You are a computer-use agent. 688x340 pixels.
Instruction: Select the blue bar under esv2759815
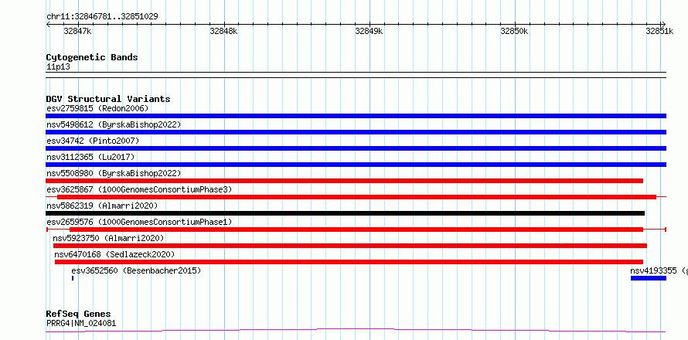coord(356,116)
